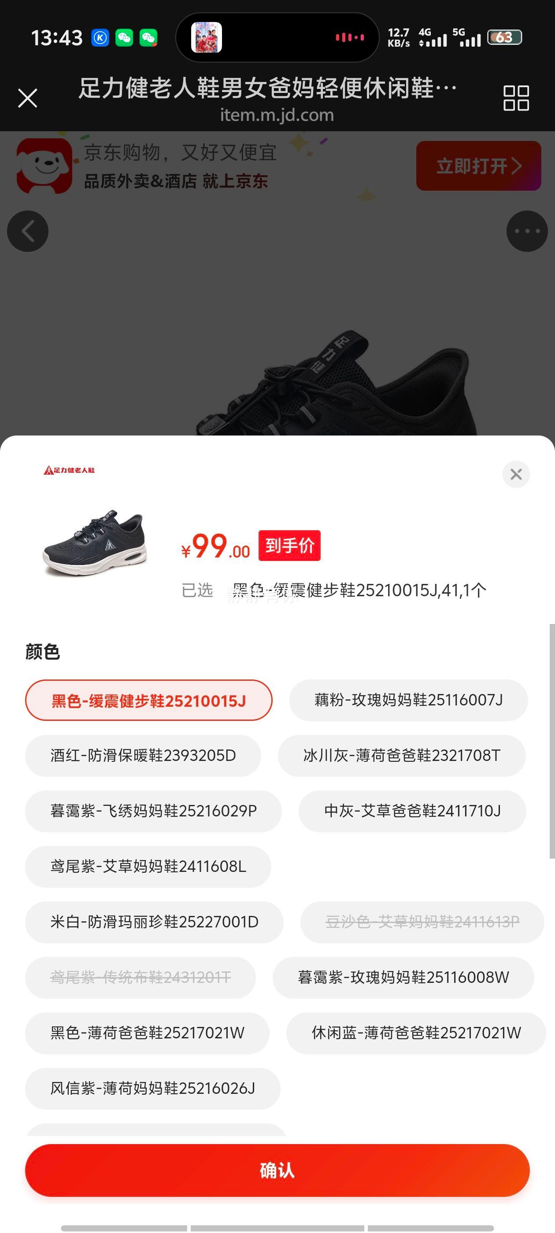555x1233 pixels.
Task: Select 冰川灰-薄荷爸爸鞋2321708T color option
Action: point(402,756)
